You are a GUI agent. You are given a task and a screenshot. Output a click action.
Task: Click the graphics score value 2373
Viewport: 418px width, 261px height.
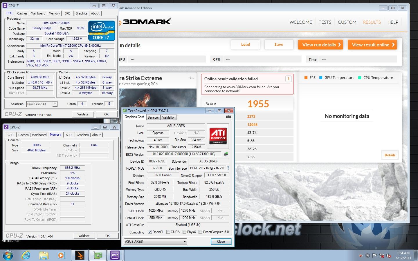coord(251,117)
